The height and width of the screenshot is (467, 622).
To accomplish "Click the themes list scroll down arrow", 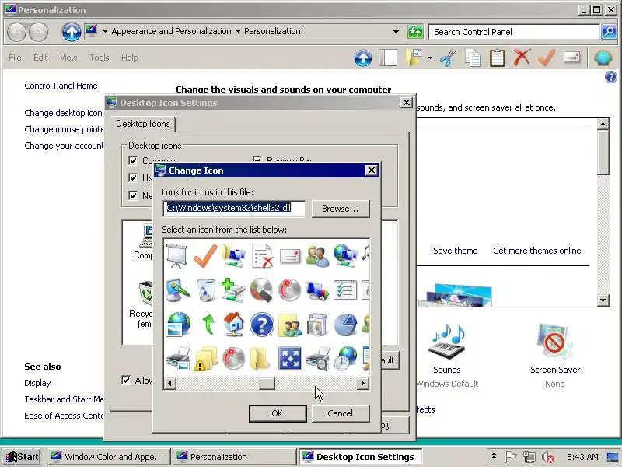I will 603,300.
